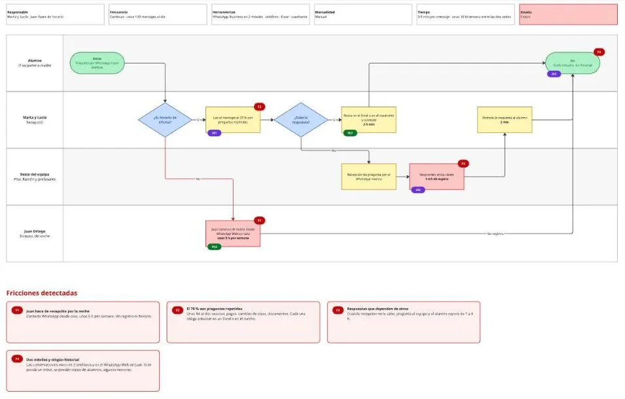Select the red 'Estado' info card
The width and height of the screenshot is (625, 399).
[569, 14]
